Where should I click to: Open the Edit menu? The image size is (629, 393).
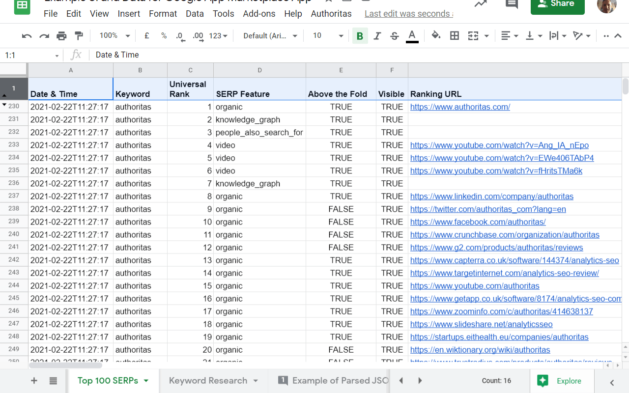point(74,14)
